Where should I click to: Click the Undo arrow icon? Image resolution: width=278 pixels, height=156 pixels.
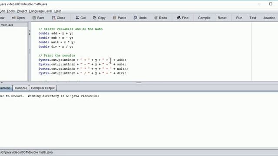pos(135,18)
